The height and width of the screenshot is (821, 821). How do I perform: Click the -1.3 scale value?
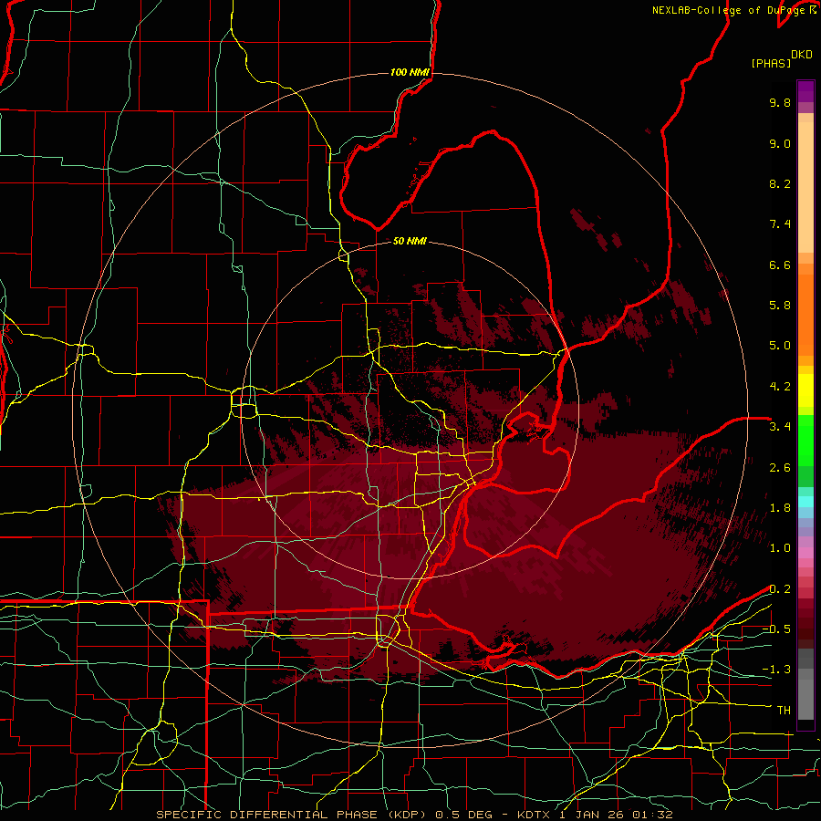(x=776, y=670)
